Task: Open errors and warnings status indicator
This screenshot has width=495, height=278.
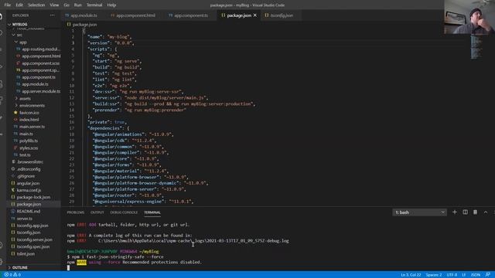Action: 12,275
